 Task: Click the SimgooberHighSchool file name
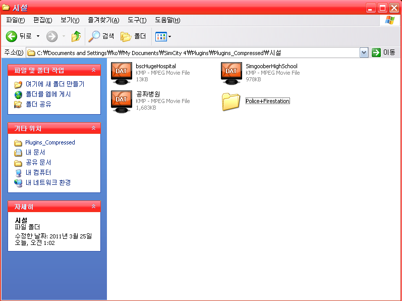pyautogui.click(x=271, y=66)
